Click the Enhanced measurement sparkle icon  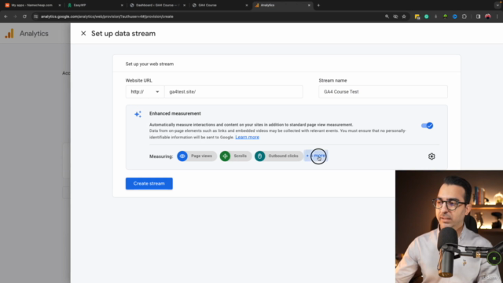point(138,114)
